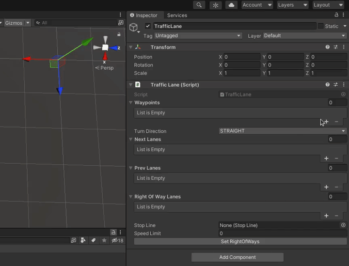Click the Stop Line object picker circle

coord(343,225)
